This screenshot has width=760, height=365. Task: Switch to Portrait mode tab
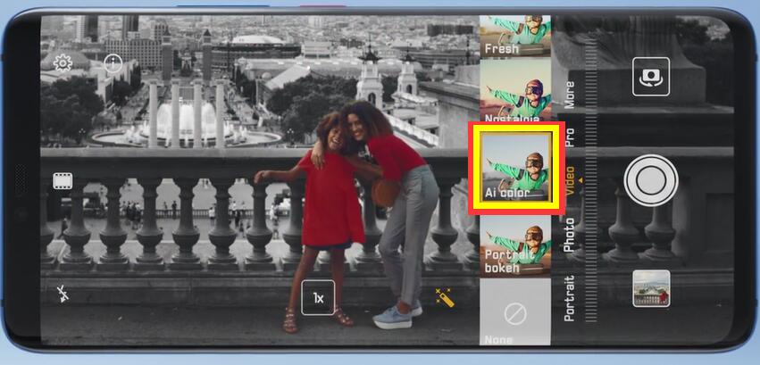coord(569,298)
